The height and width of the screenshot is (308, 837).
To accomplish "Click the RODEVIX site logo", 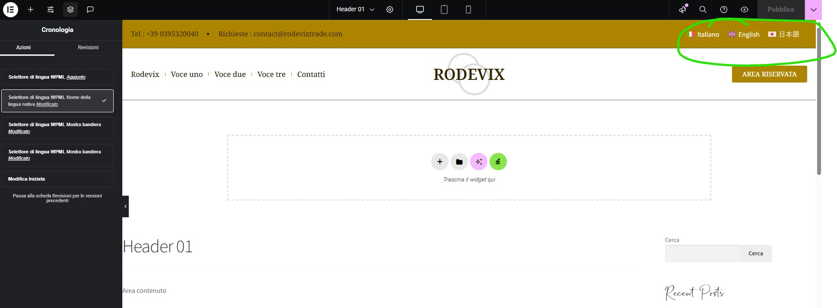I will (469, 74).
